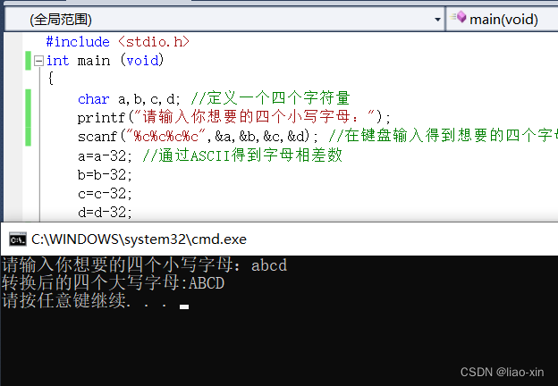Place cursor on the b=b-32 line
This screenshot has width=558, height=386.
(105, 174)
